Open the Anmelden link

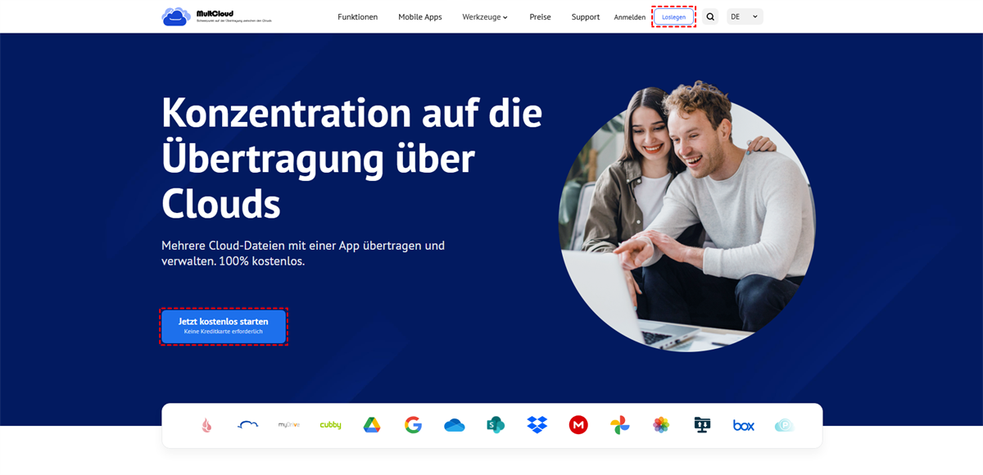point(630,16)
